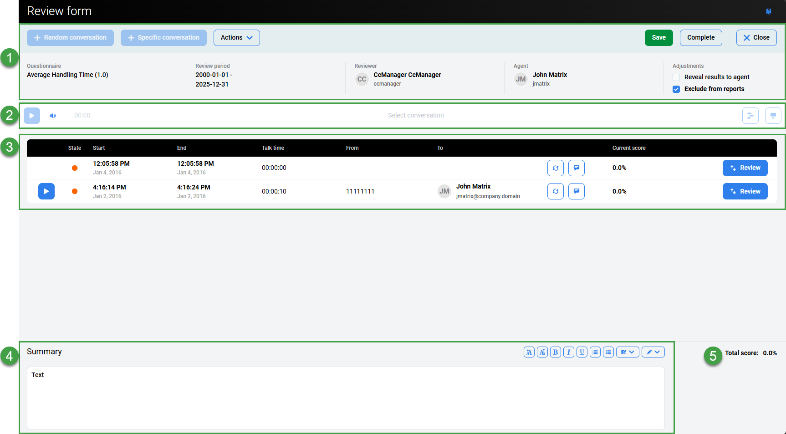The image size is (786, 434).
Task: Toggle the screen recording view button in player
Action: [x=773, y=116]
